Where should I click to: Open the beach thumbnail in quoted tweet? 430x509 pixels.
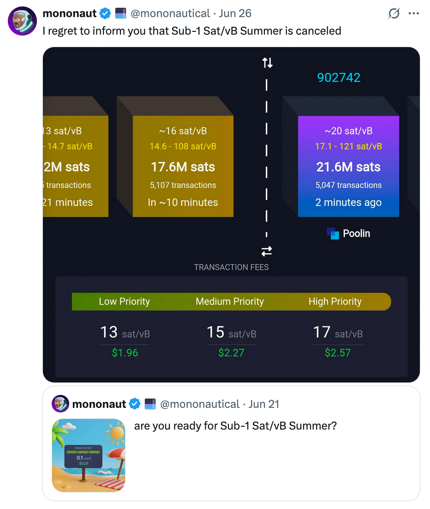(x=89, y=455)
